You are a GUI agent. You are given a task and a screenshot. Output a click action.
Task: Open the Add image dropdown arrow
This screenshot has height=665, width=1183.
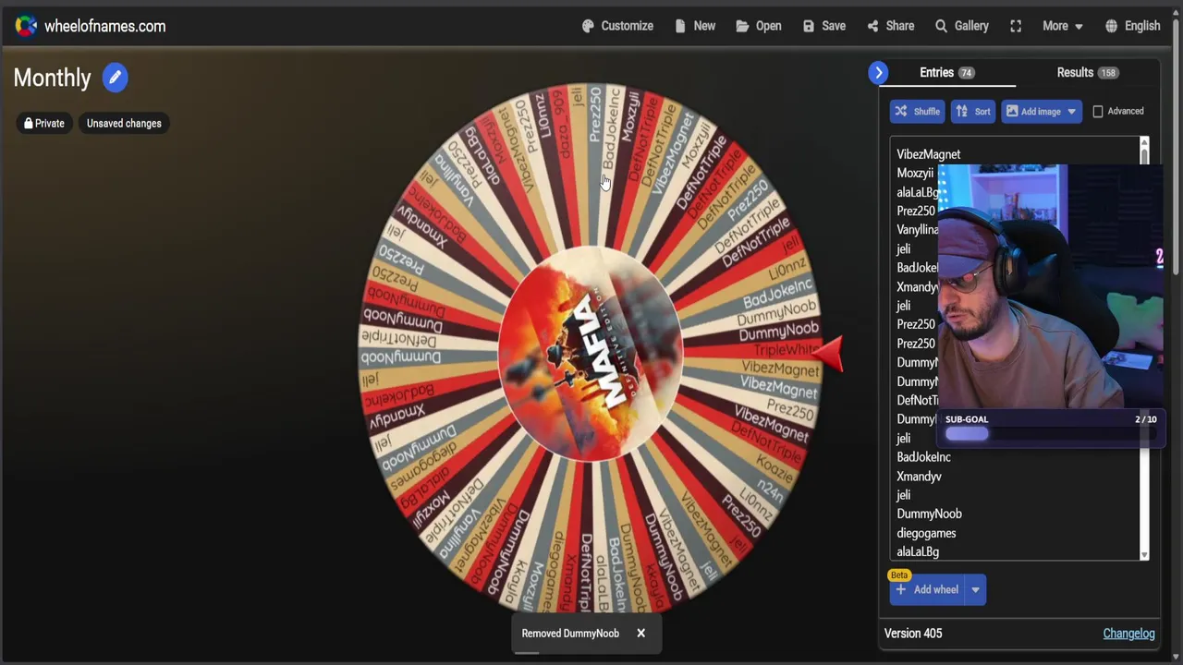[1071, 111]
